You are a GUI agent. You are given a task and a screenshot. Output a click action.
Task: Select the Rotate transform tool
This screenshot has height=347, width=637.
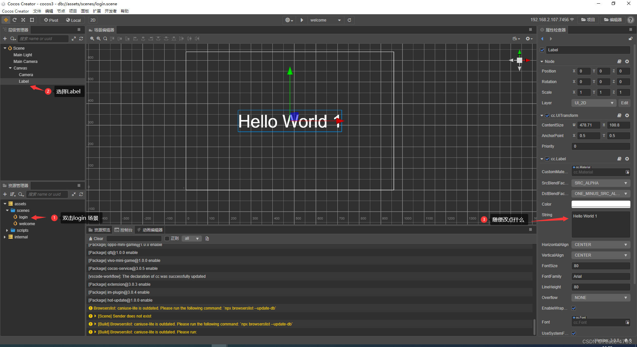point(15,20)
